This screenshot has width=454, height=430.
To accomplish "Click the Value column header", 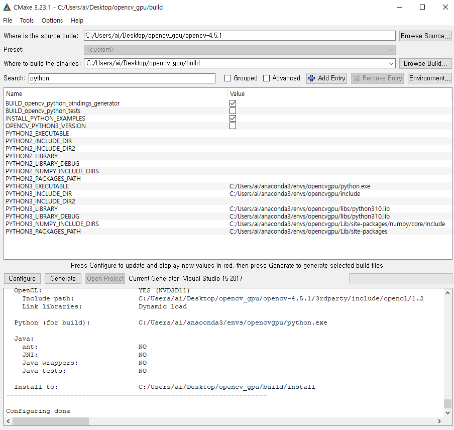I will [x=237, y=94].
